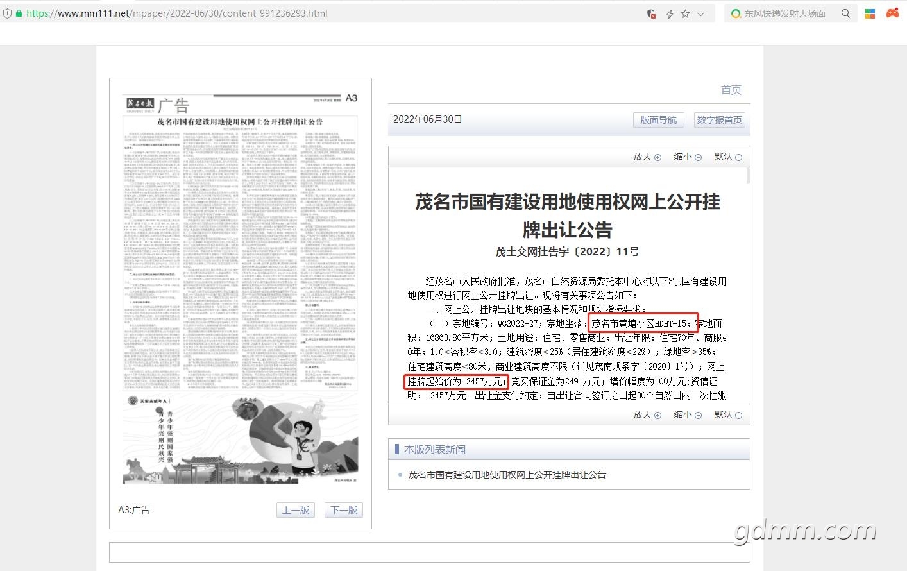
Task: Open the 茂名市国有建设用地 article list link
Action: click(507, 475)
